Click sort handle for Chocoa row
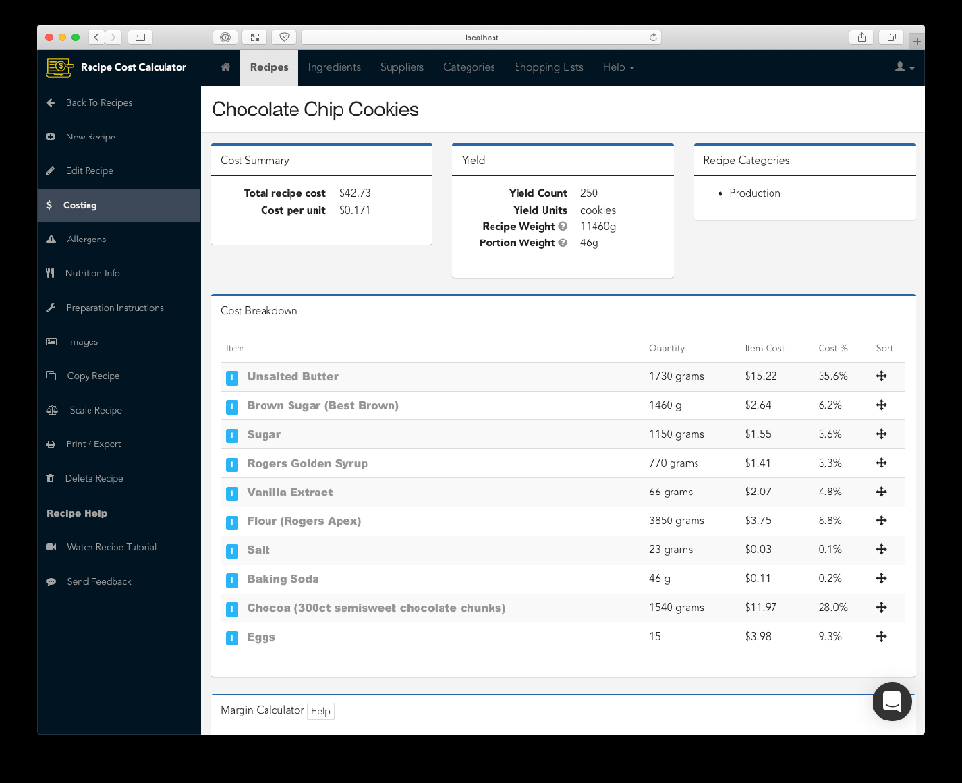The width and height of the screenshot is (962, 783). pyautogui.click(x=881, y=607)
